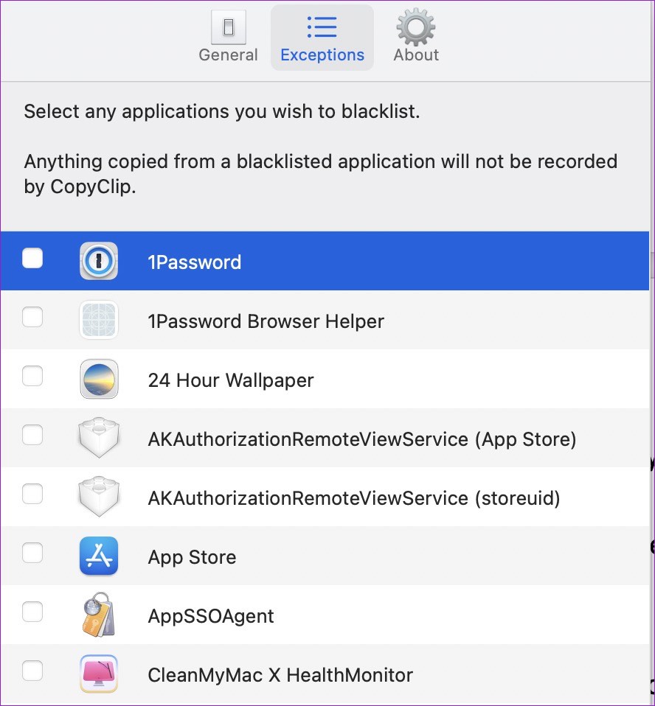Image resolution: width=655 pixels, height=706 pixels.
Task: Select the 24 Hour Wallpaper row label
Action: pos(230,380)
